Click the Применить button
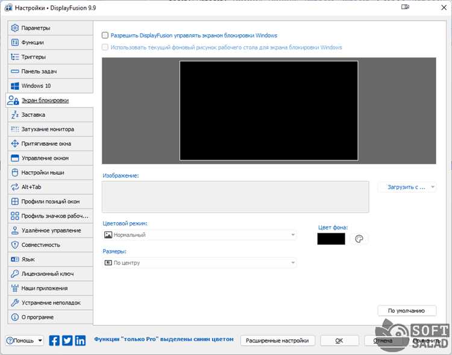 coord(426,341)
